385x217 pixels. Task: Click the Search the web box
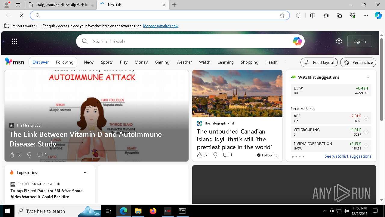[190, 41]
